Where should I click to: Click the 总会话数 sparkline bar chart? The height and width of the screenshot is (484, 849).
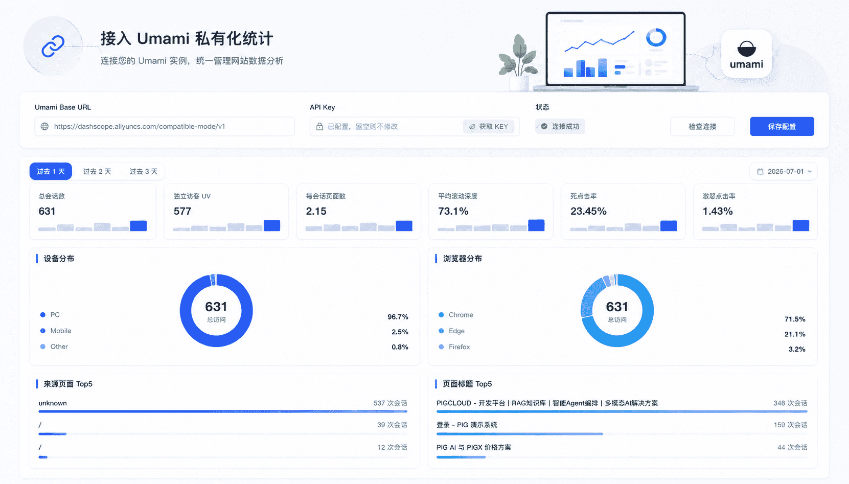(93, 226)
